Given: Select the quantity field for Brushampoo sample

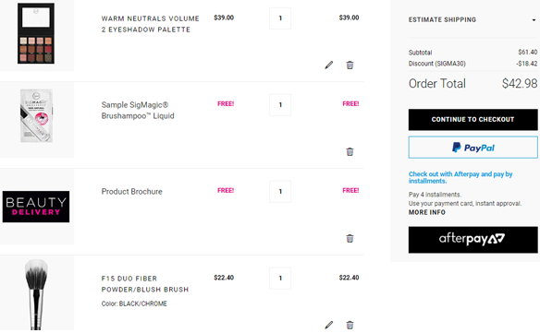Looking at the screenshot, I should 280,105.
